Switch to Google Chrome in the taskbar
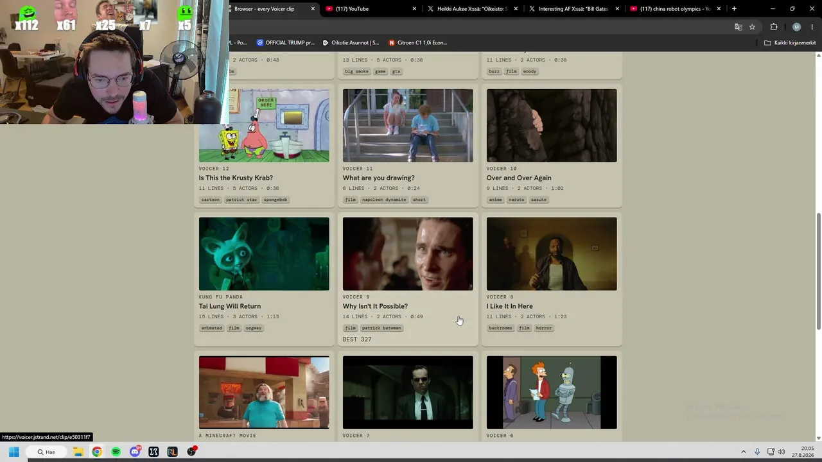 point(96,452)
